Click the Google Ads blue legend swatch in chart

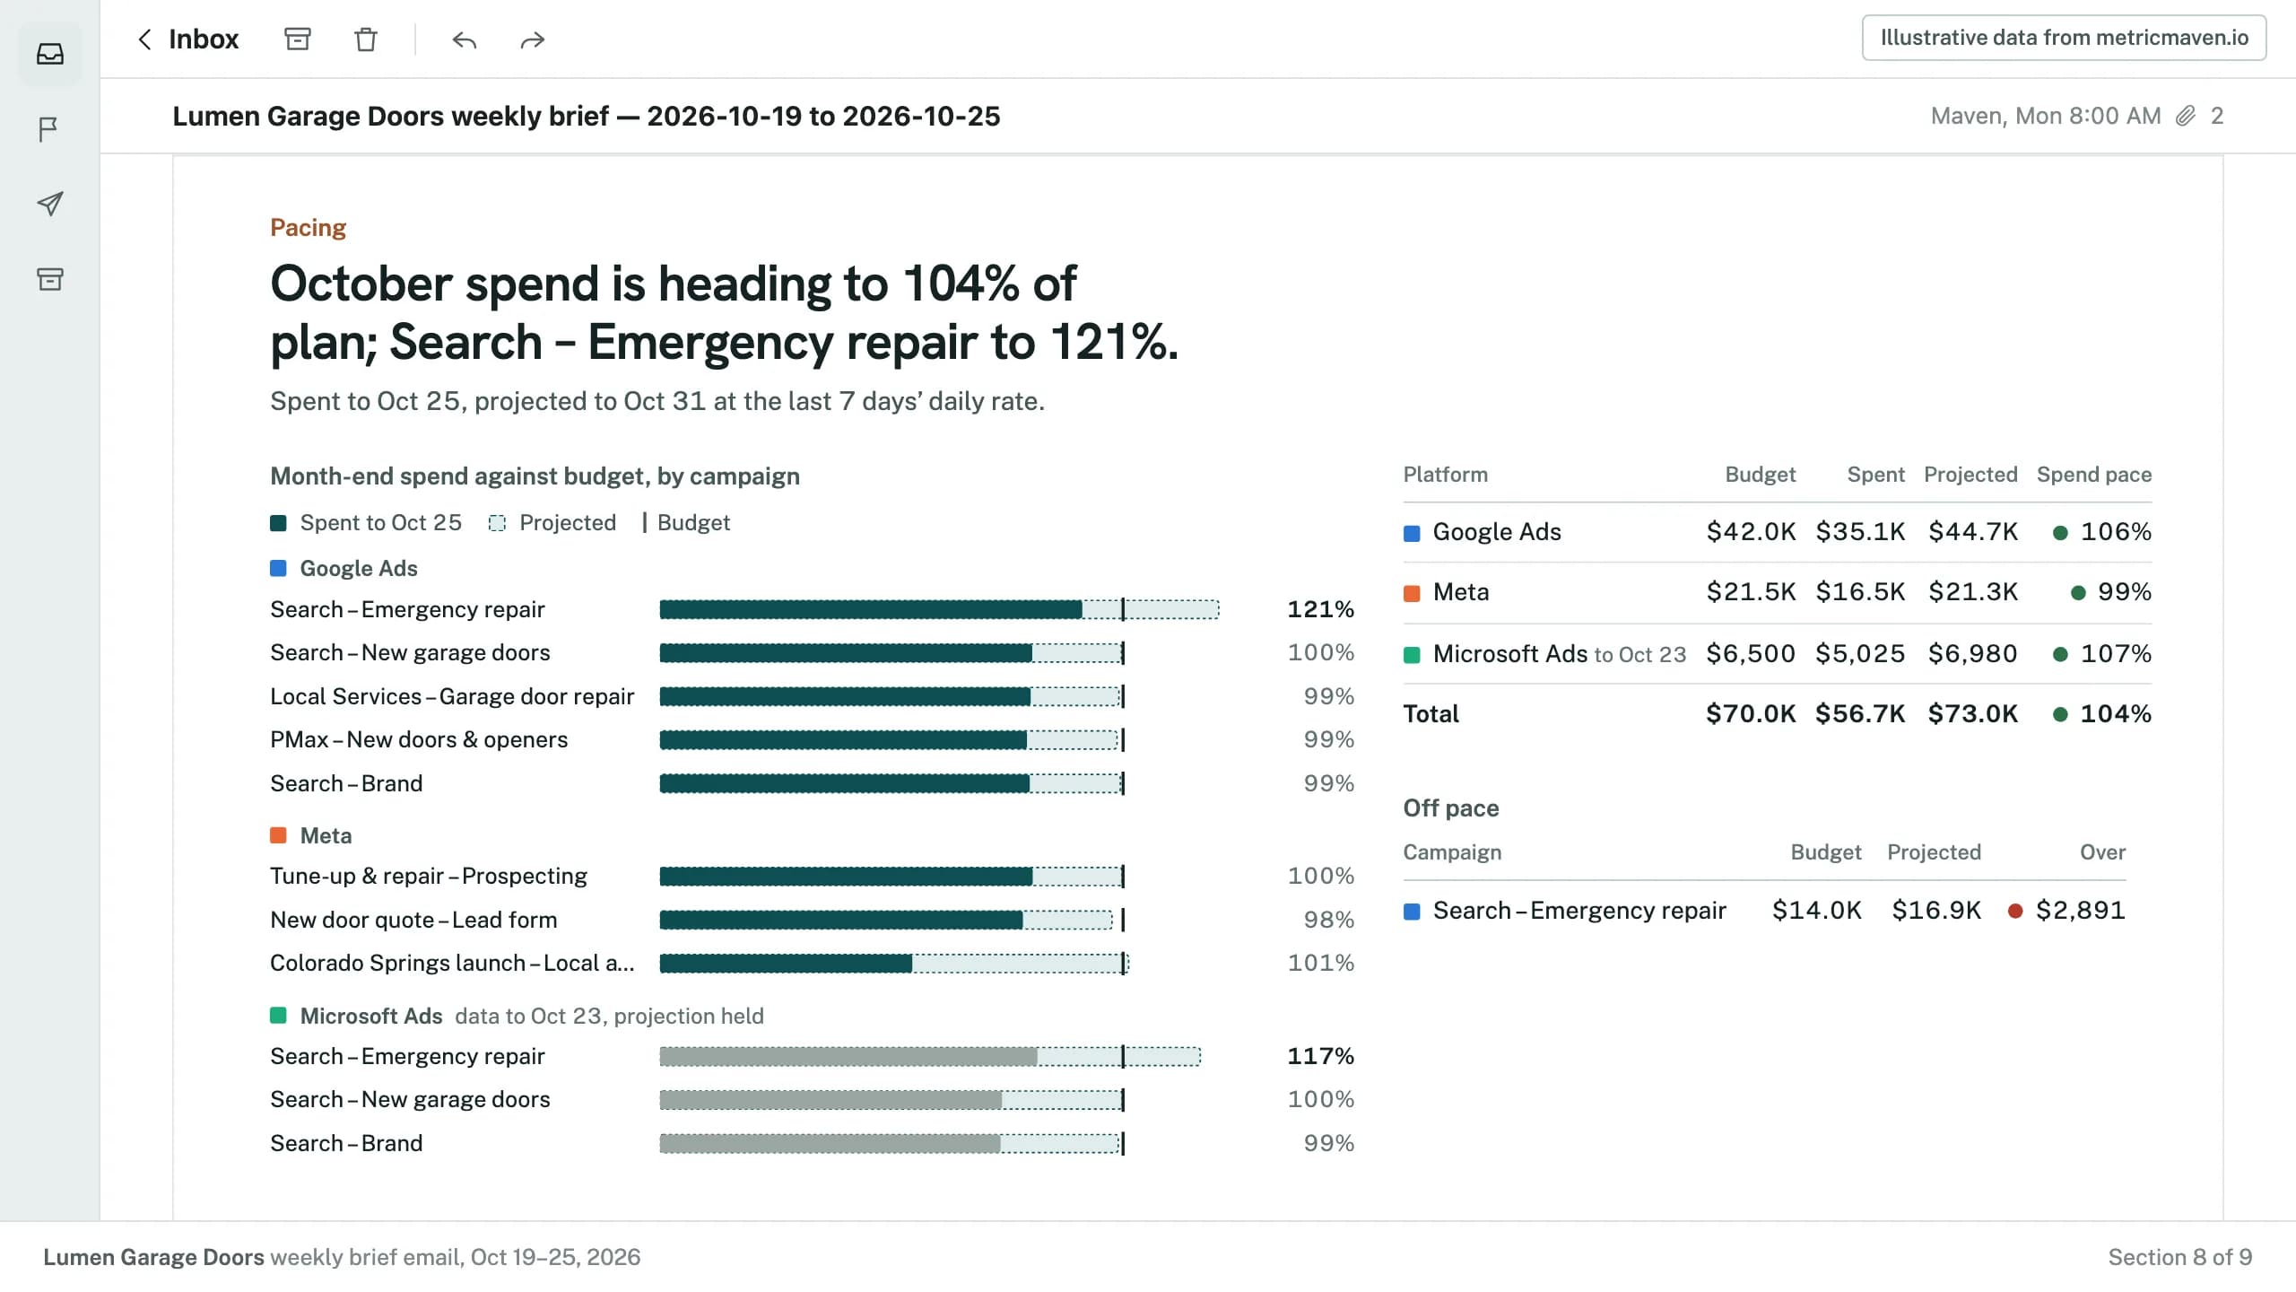[278, 568]
